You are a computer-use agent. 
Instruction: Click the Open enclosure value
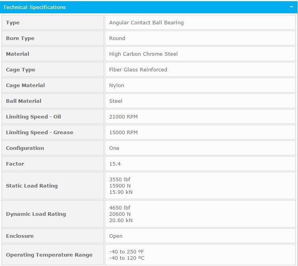(116, 236)
